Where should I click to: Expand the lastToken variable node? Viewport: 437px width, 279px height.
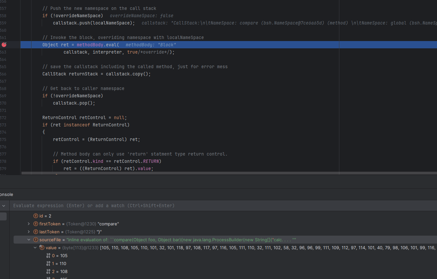pos(29,232)
